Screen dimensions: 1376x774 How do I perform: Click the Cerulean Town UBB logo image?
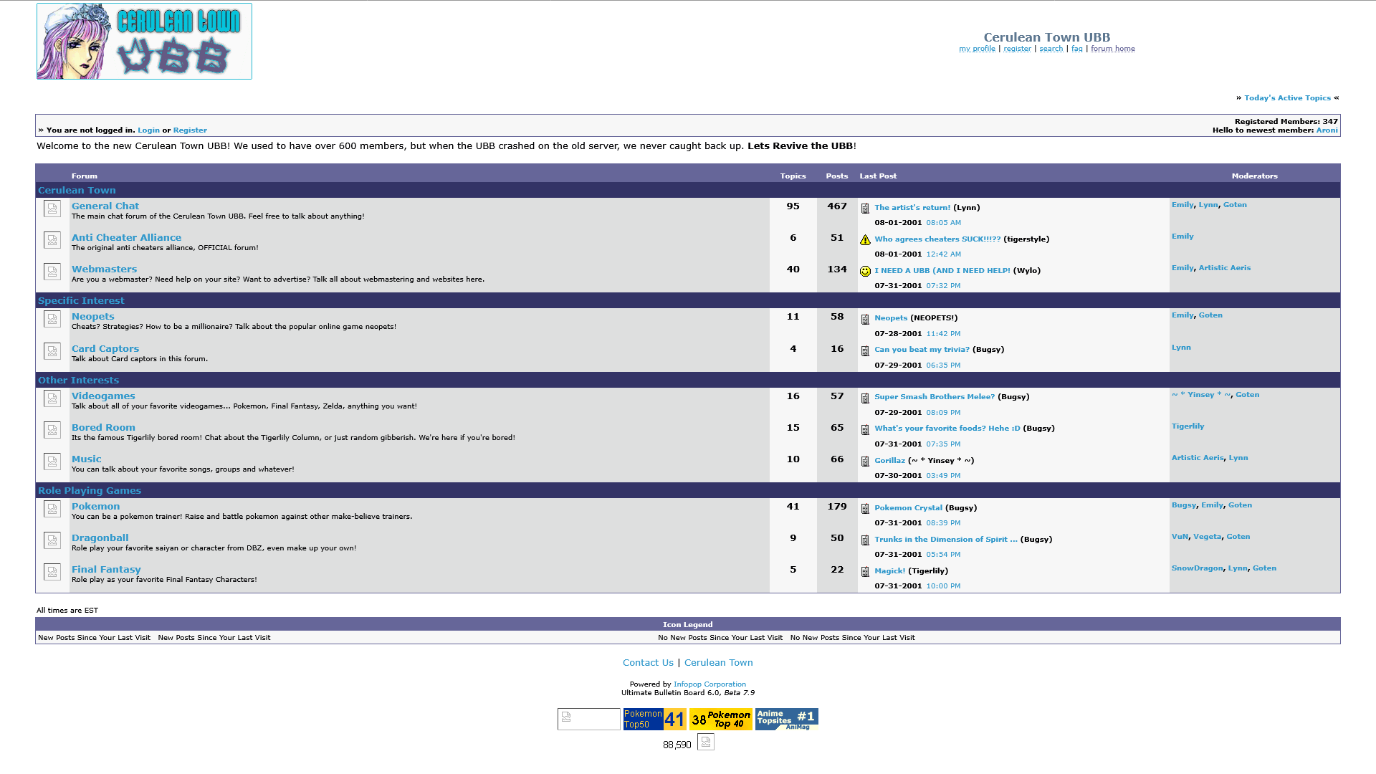(144, 41)
